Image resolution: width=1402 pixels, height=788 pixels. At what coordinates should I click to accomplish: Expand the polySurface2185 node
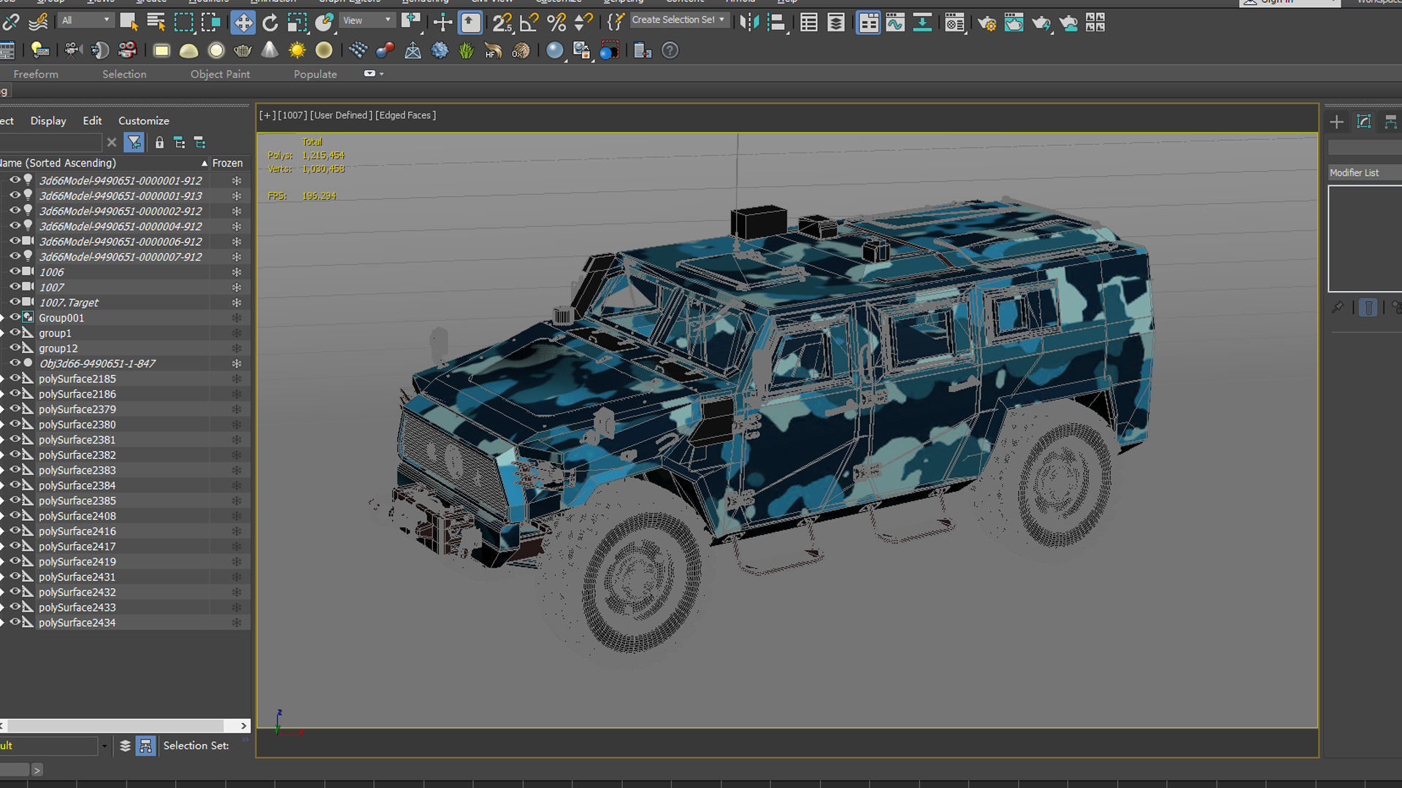click(x=3, y=379)
